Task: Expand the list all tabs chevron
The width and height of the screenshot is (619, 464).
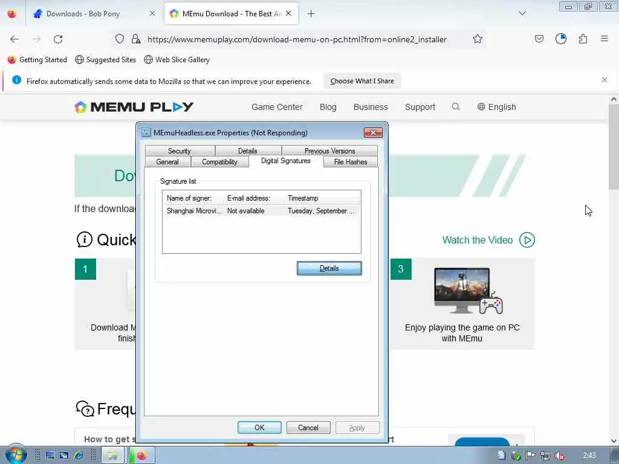Action: 522,13
